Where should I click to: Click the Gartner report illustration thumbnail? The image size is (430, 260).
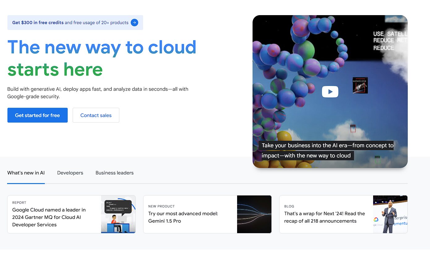point(118,214)
